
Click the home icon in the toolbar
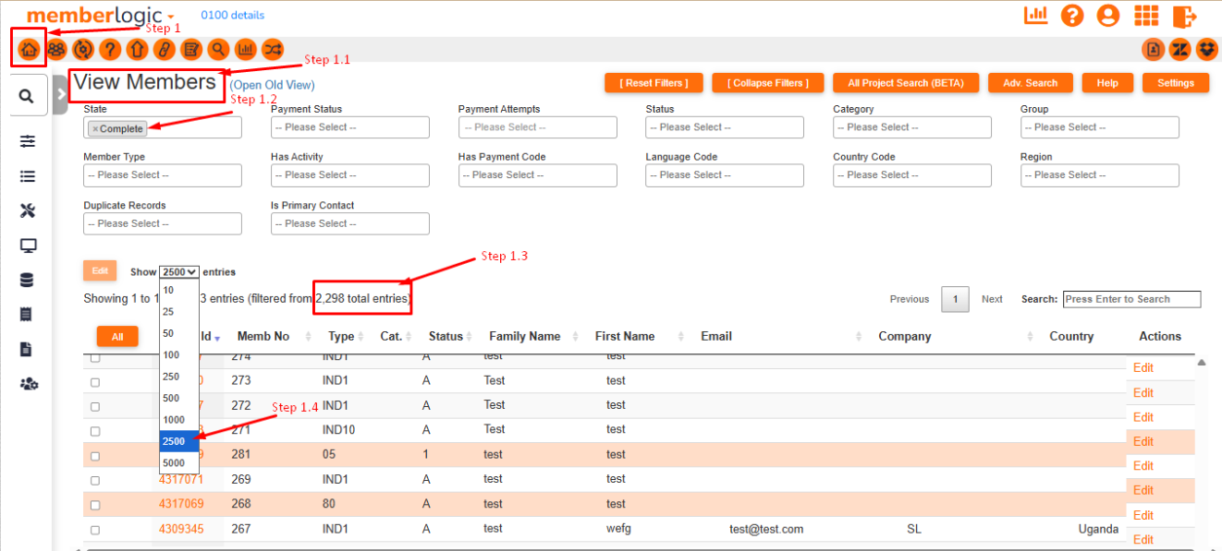[29, 49]
